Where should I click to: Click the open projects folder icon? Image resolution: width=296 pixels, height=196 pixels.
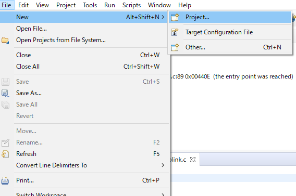5,40
